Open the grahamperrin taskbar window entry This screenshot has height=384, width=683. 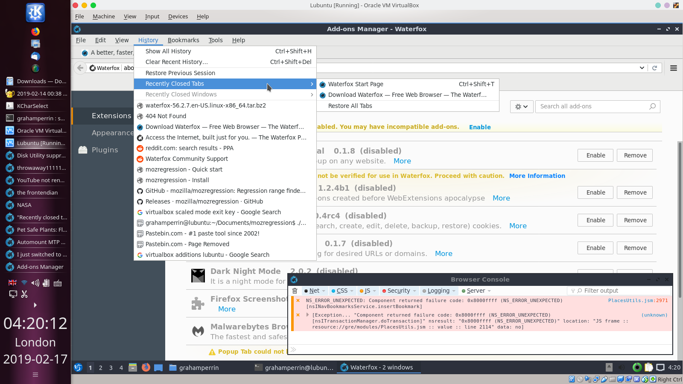[x=194, y=367]
